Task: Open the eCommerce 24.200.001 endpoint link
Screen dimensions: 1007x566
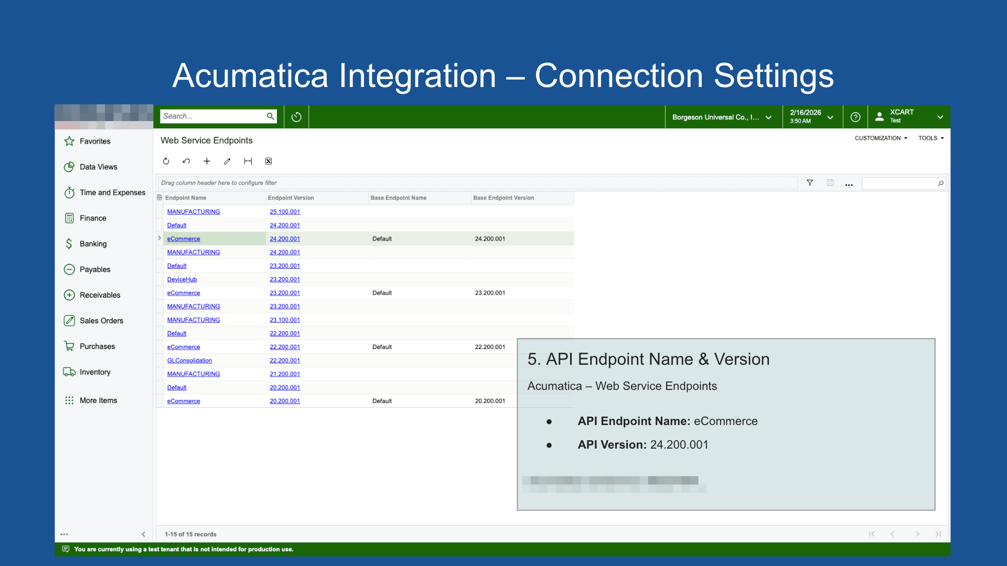Action: point(184,239)
